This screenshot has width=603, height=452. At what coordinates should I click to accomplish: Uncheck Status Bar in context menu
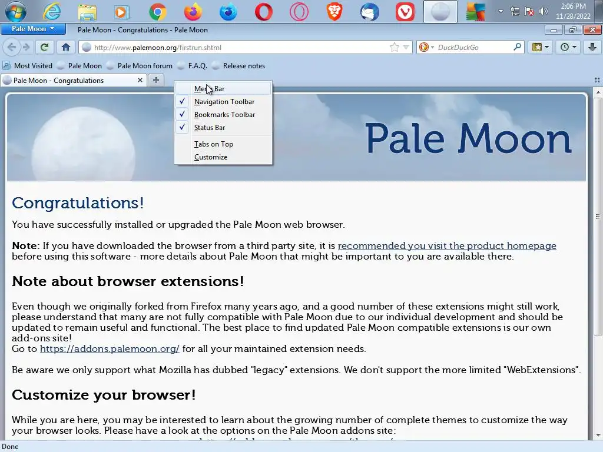click(223, 128)
